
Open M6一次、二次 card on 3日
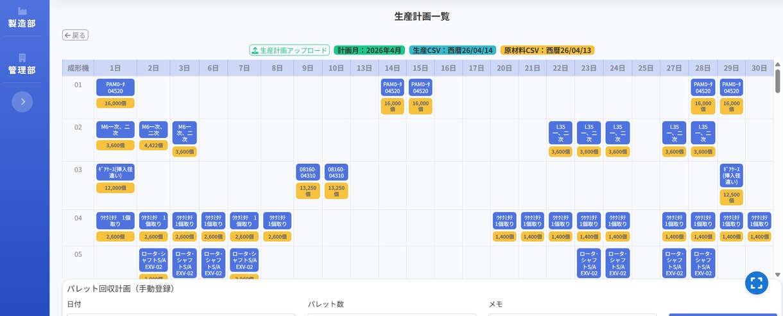point(185,133)
